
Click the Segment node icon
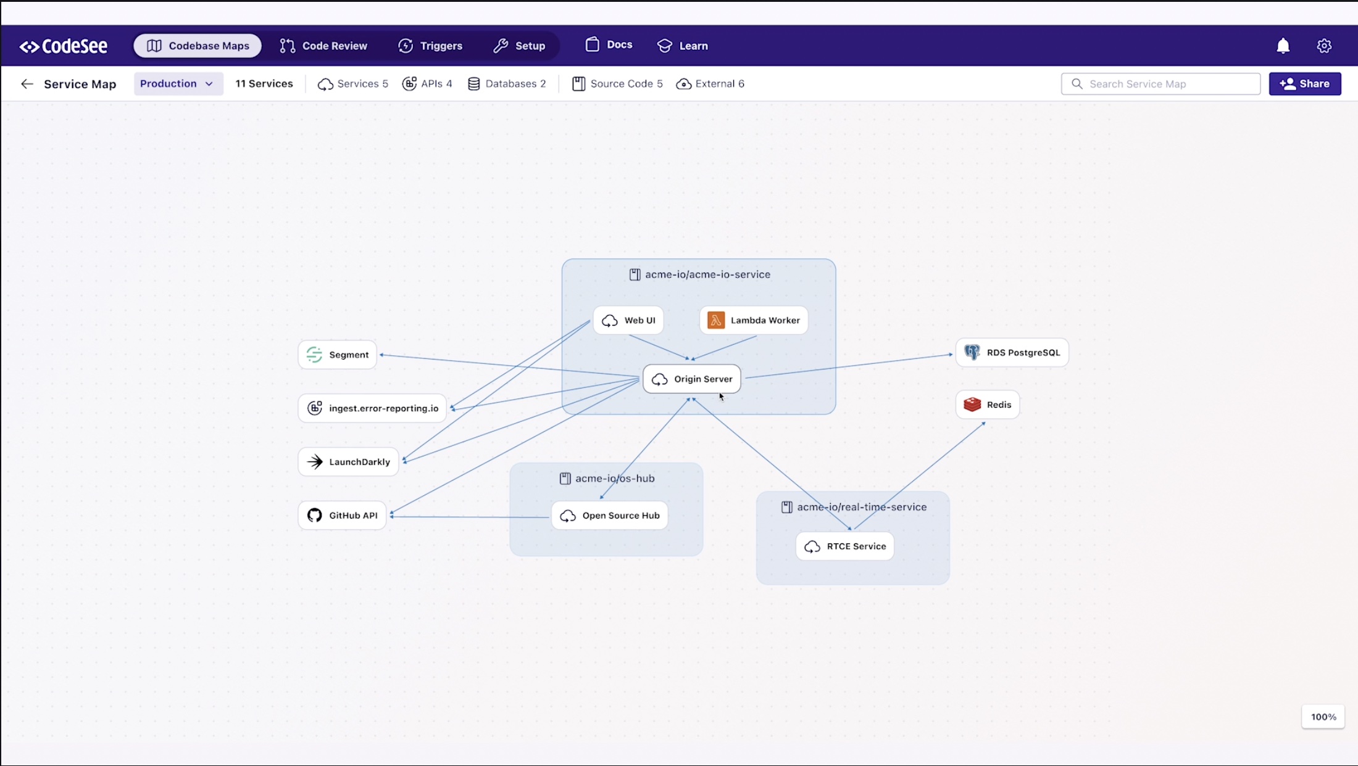point(314,355)
